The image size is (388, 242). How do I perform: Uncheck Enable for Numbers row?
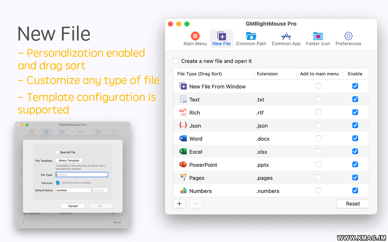[x=355, y=191]
